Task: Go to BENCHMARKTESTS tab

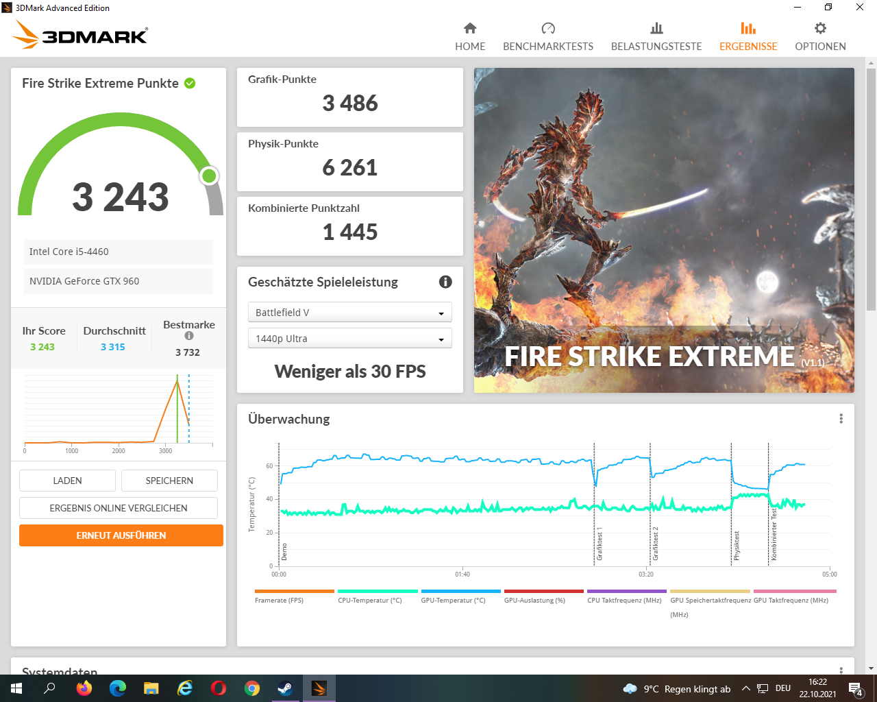Action: pyautogui.click(x=548, y=37)
